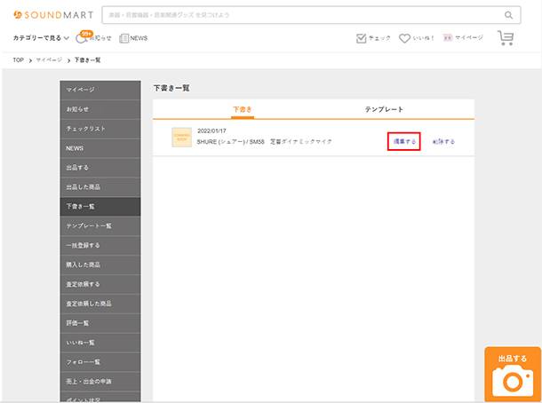542x403 pixels.
Task: Click the search input field
Action: [x=302, y=15]
